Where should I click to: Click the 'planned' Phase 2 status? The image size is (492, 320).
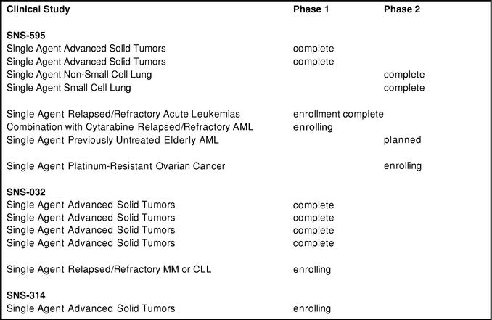[402, 140]
